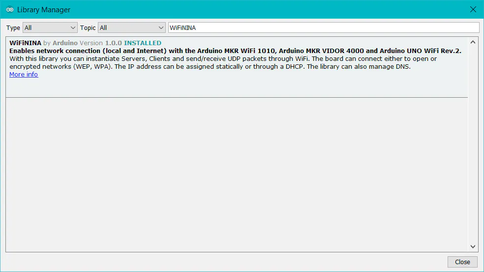Viewport: 484px width, 272px height.
Task: Click the Library Manager title text
Action: tap(44, 10)
